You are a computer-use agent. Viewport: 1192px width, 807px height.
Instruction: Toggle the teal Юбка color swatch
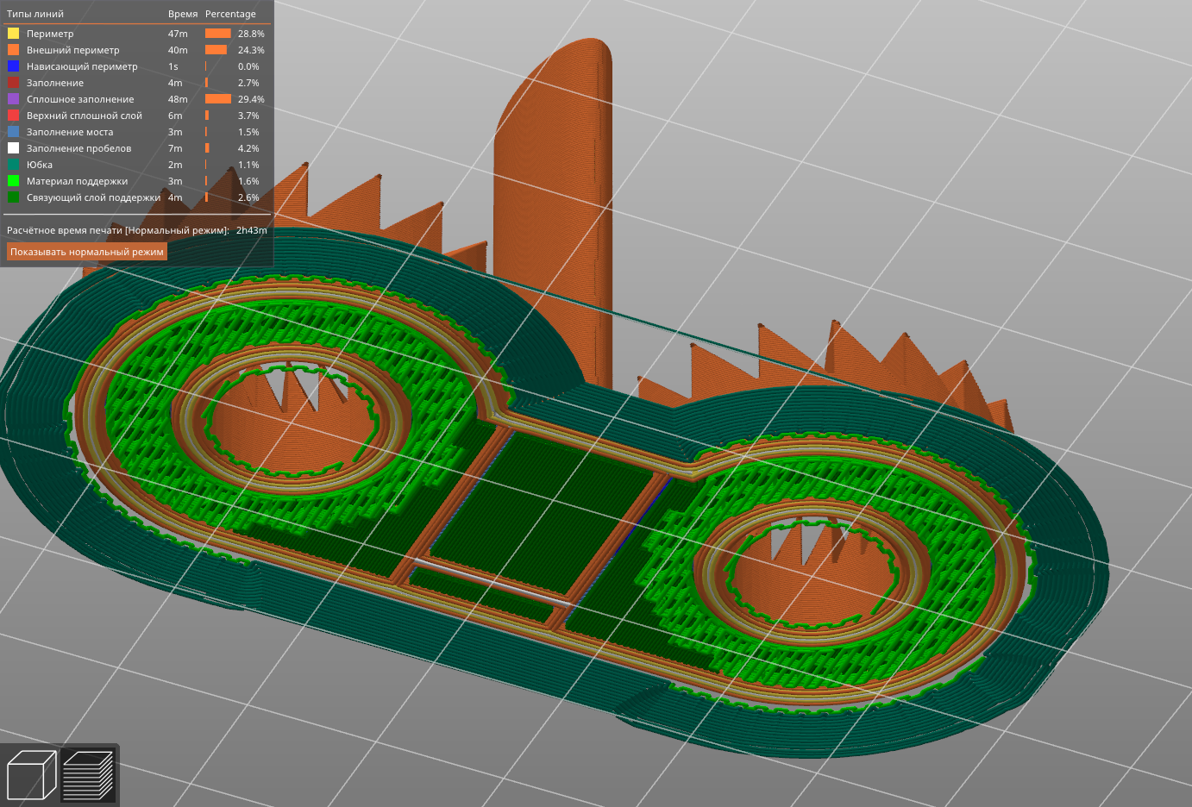pyautogui.click(x=13, y=165)
